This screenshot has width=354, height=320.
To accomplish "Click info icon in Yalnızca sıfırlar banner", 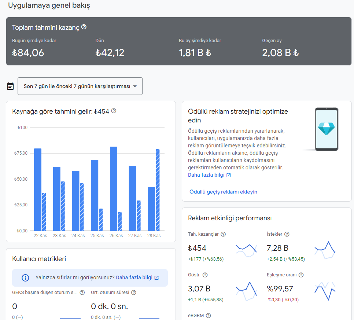I will point(25,278).
